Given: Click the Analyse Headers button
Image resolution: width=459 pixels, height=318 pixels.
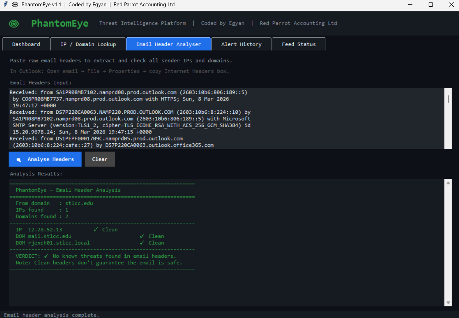Looking at the screenshot, I should coord(45,159).
